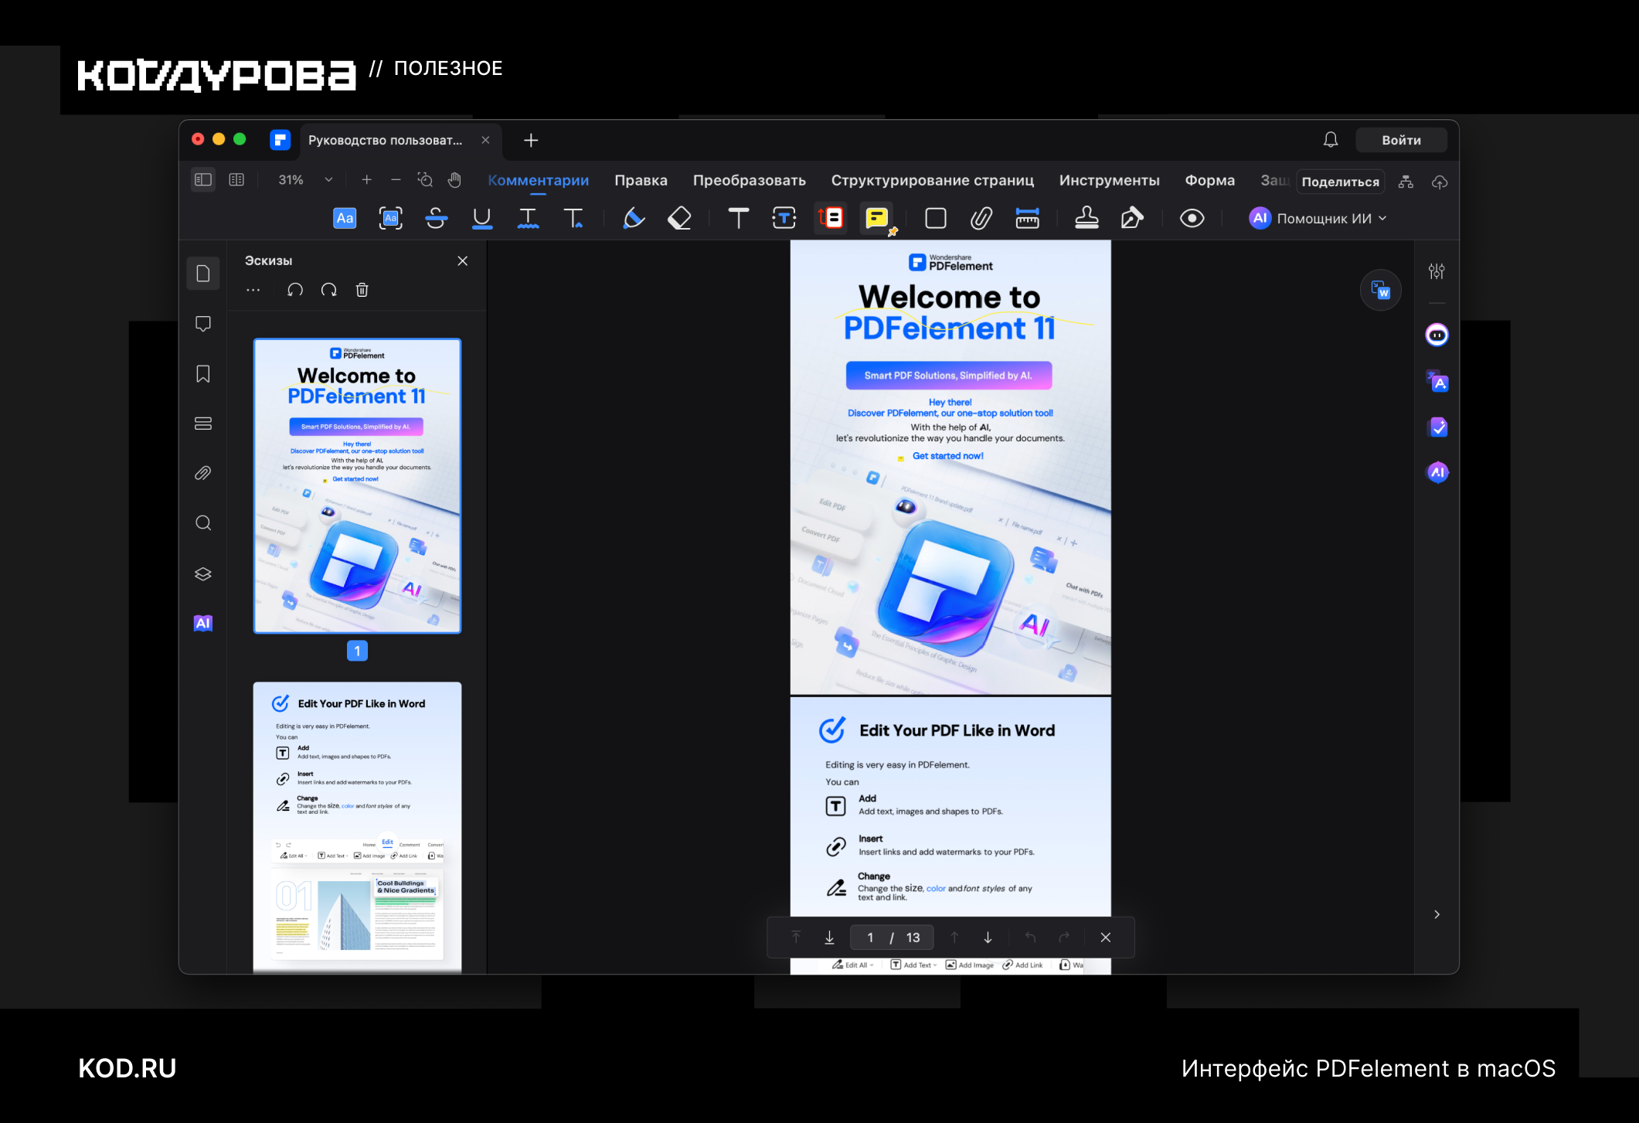Select the Edit Your PDF thumbnail
The image size is (1639, 1123).
tap(357, 828)
